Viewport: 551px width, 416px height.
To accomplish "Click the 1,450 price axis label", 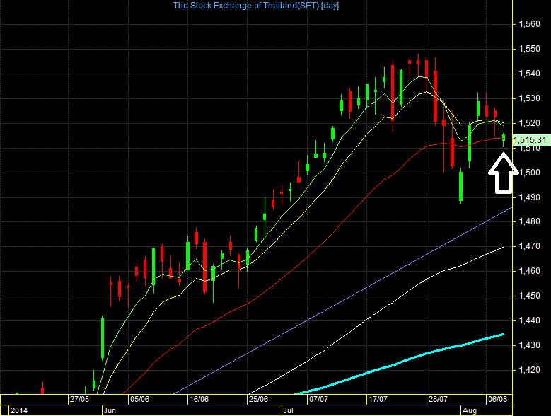I will (x=530, y=296).
